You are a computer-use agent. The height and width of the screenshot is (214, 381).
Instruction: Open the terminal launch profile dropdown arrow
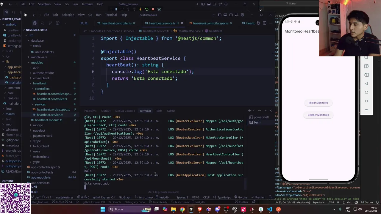254,111
